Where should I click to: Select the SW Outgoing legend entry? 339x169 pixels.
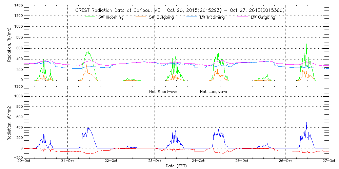[x=162, y=18]
